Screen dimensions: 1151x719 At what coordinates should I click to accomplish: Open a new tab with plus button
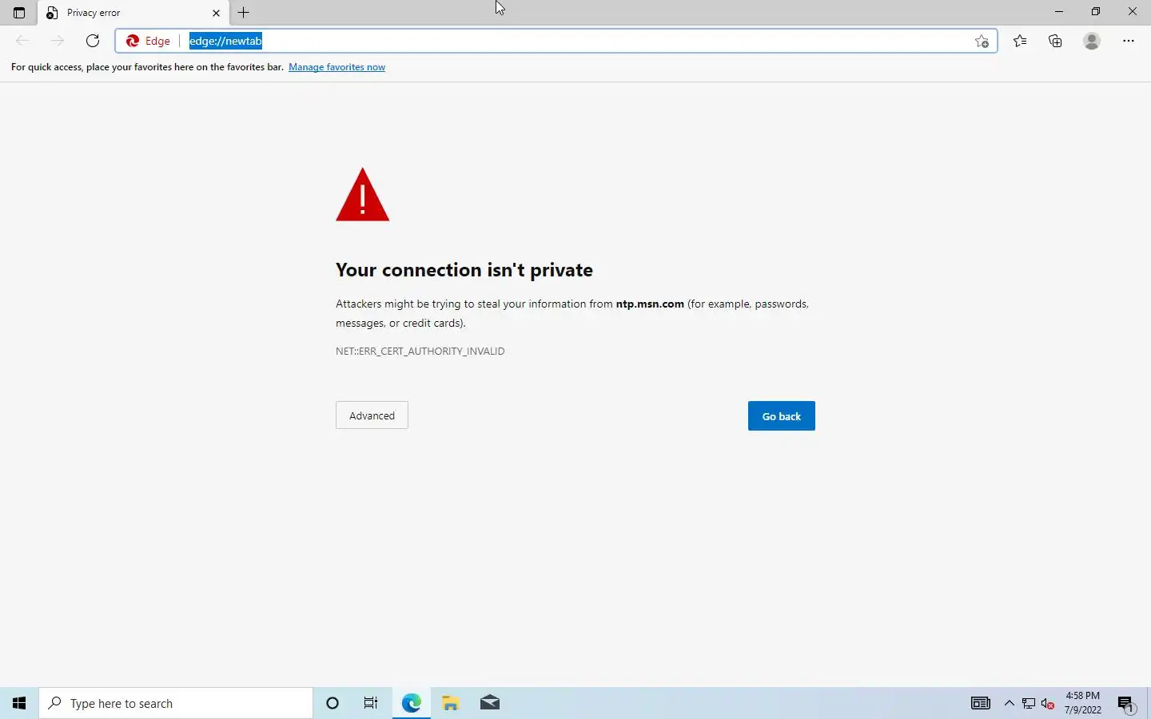244,13
